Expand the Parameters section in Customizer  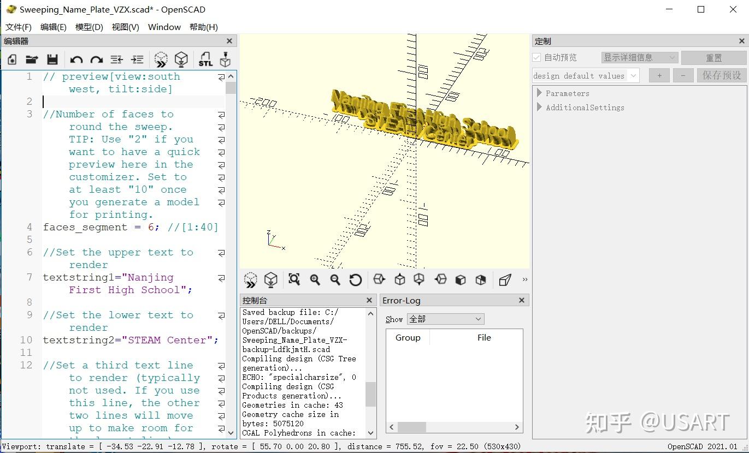click(x=539, y=93)
